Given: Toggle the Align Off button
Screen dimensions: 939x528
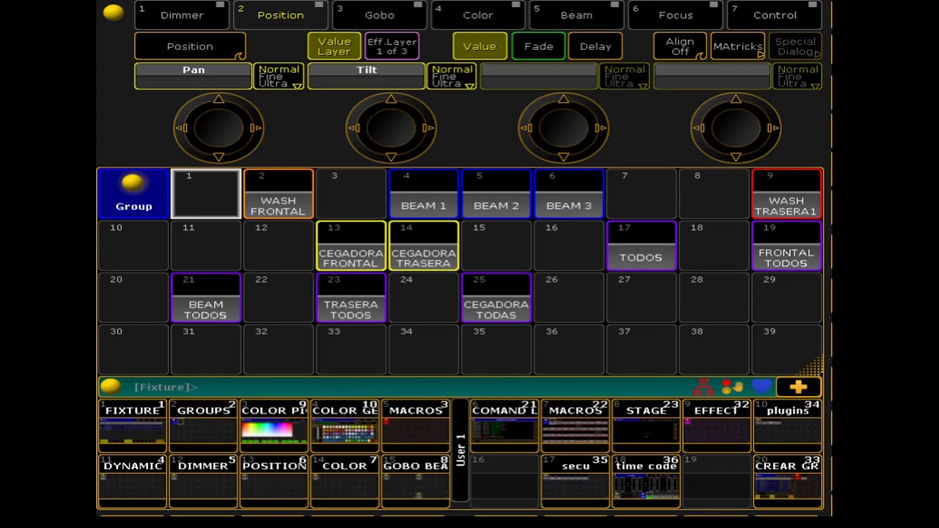Looking at the screenshot, I should (x=680, y=46).
